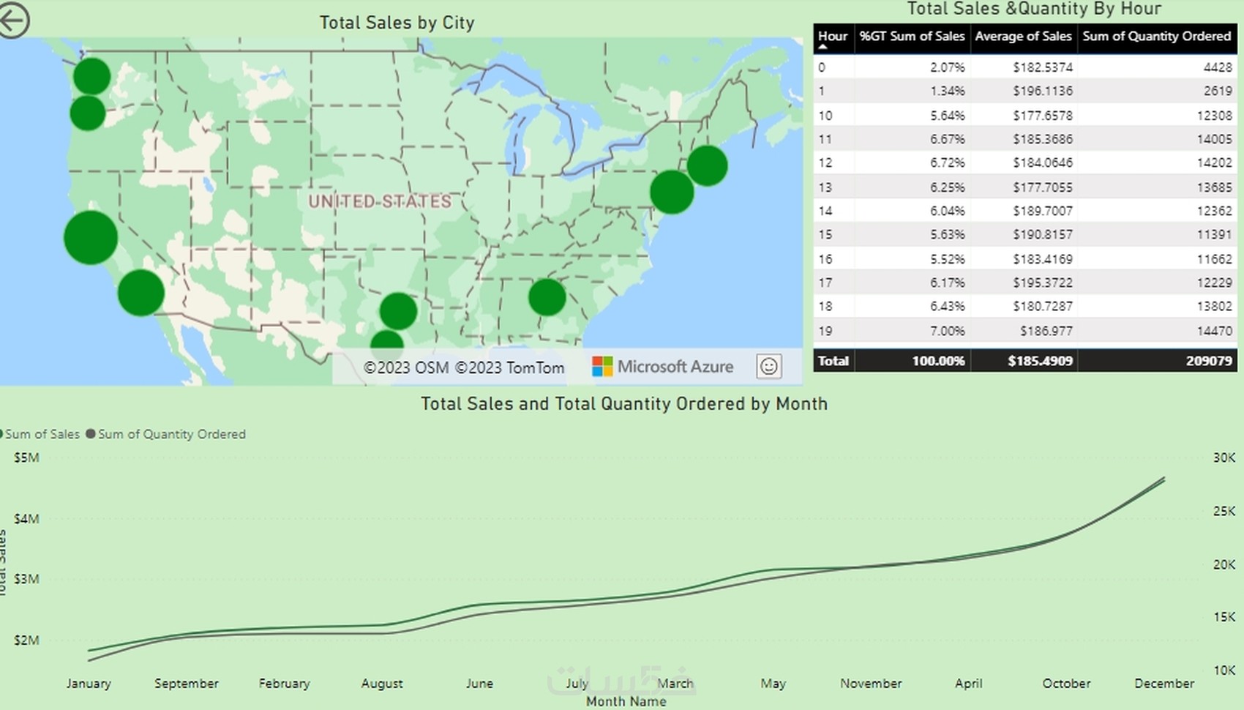Viewport: 1244px width, 710px height.
Task: Click the 10K quantity axis label
Action: [1224, 670]
